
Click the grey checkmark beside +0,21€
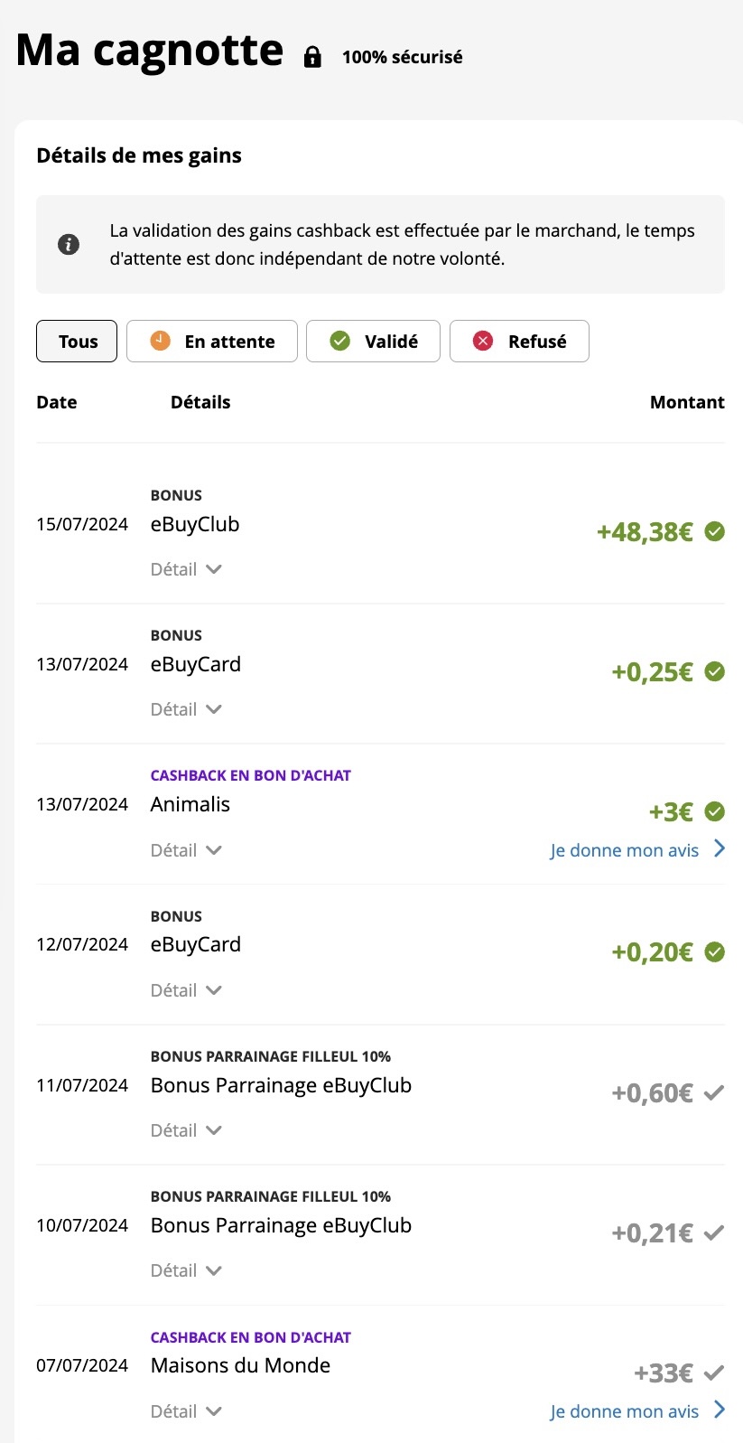[714, 1233]
